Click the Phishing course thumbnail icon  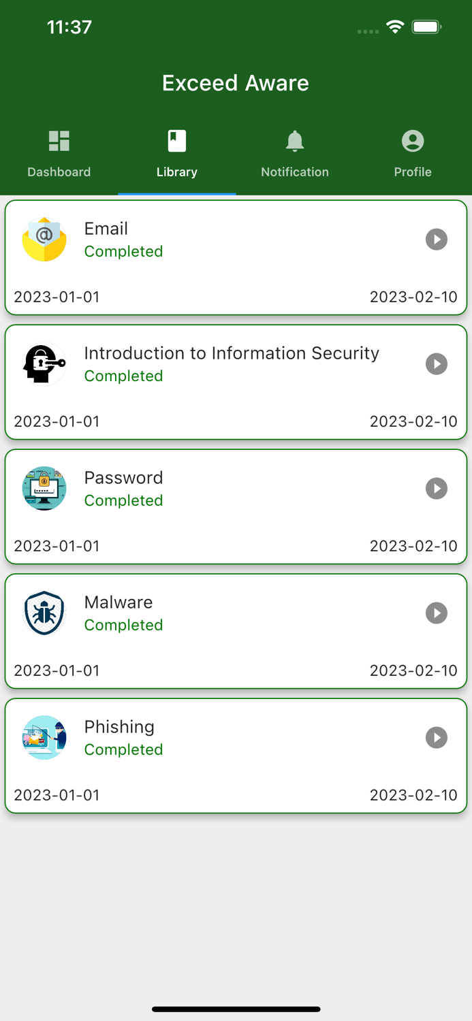[x=44, y=737]
